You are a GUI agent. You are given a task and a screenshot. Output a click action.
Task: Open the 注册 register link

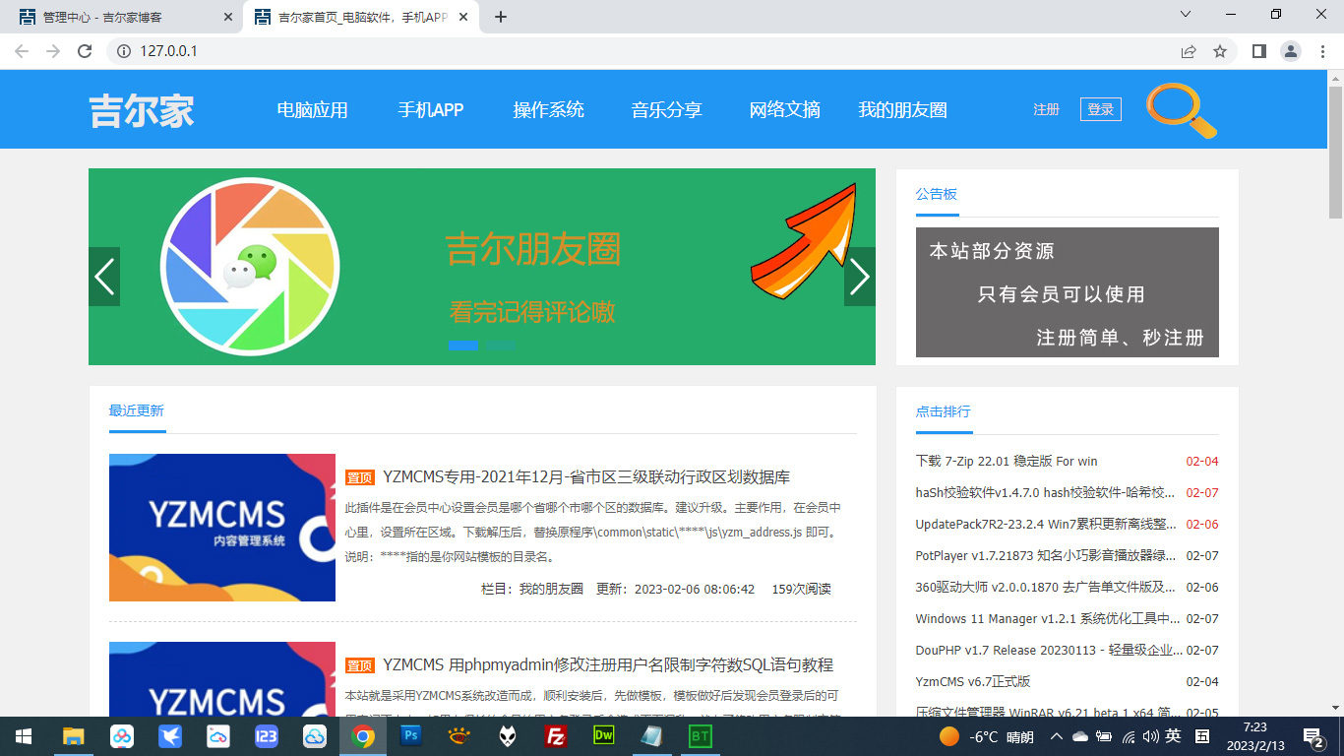[x=1046, y=109]
